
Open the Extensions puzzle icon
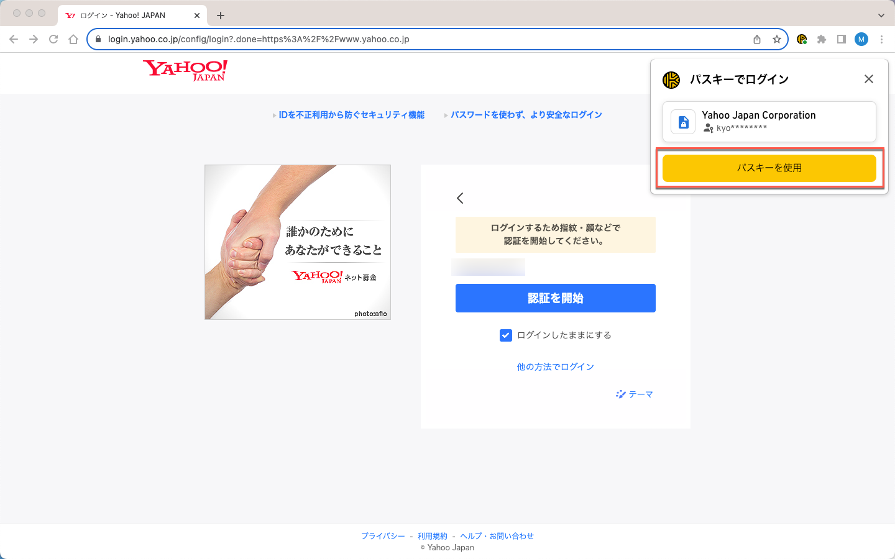822,39
